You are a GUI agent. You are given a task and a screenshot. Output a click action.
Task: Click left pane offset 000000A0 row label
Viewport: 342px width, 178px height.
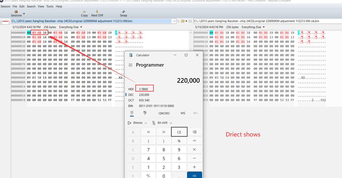18,77
